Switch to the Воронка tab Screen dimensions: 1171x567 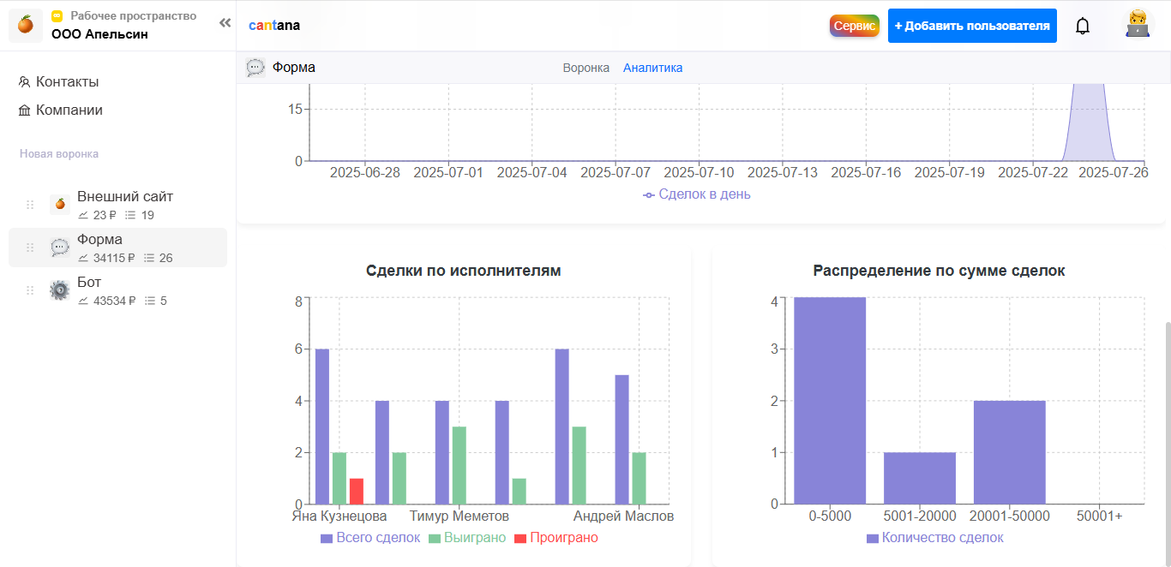[585, 67]
